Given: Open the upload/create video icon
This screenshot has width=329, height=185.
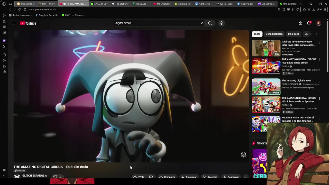Looking at the screenshot, I should [x=300, y=23].
